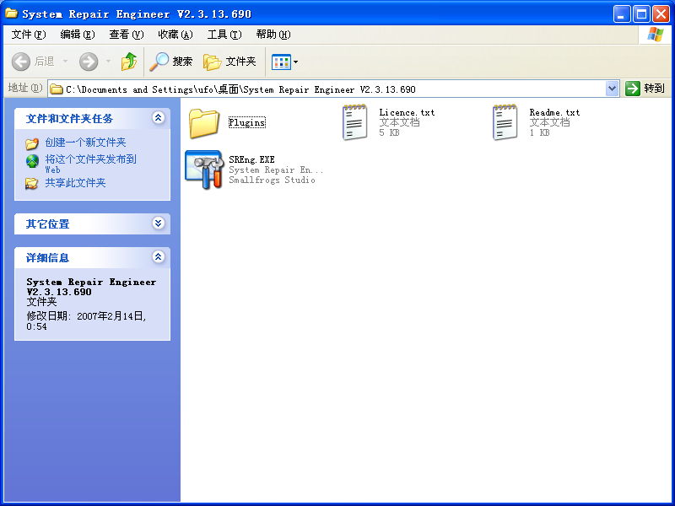Click 创建一个新文件夹 link
Viewport: 675px width, 506px height.
coord(86,143)
